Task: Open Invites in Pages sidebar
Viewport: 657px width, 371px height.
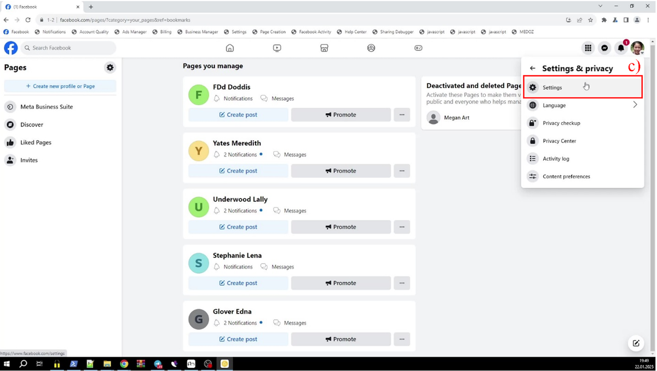Action: (60, 160)
